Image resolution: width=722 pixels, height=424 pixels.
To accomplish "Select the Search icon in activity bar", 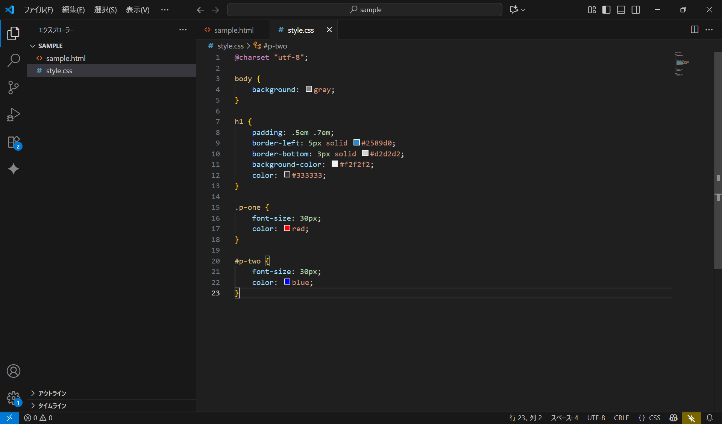I will pyautogui.click(x=14, y=60).
